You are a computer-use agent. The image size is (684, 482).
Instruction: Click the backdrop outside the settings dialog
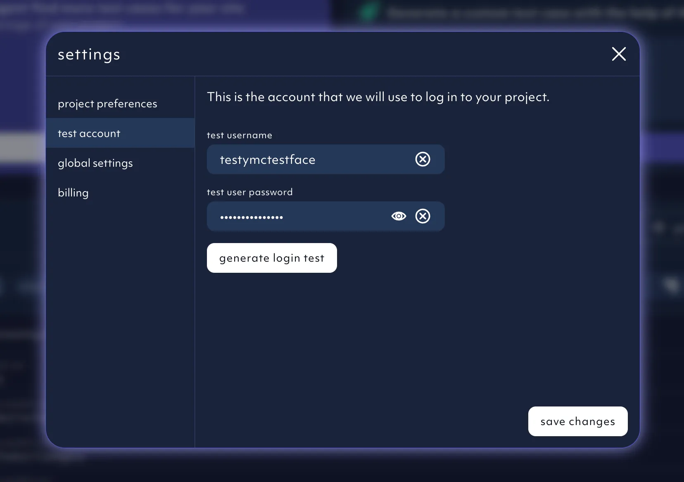point(23,289)
